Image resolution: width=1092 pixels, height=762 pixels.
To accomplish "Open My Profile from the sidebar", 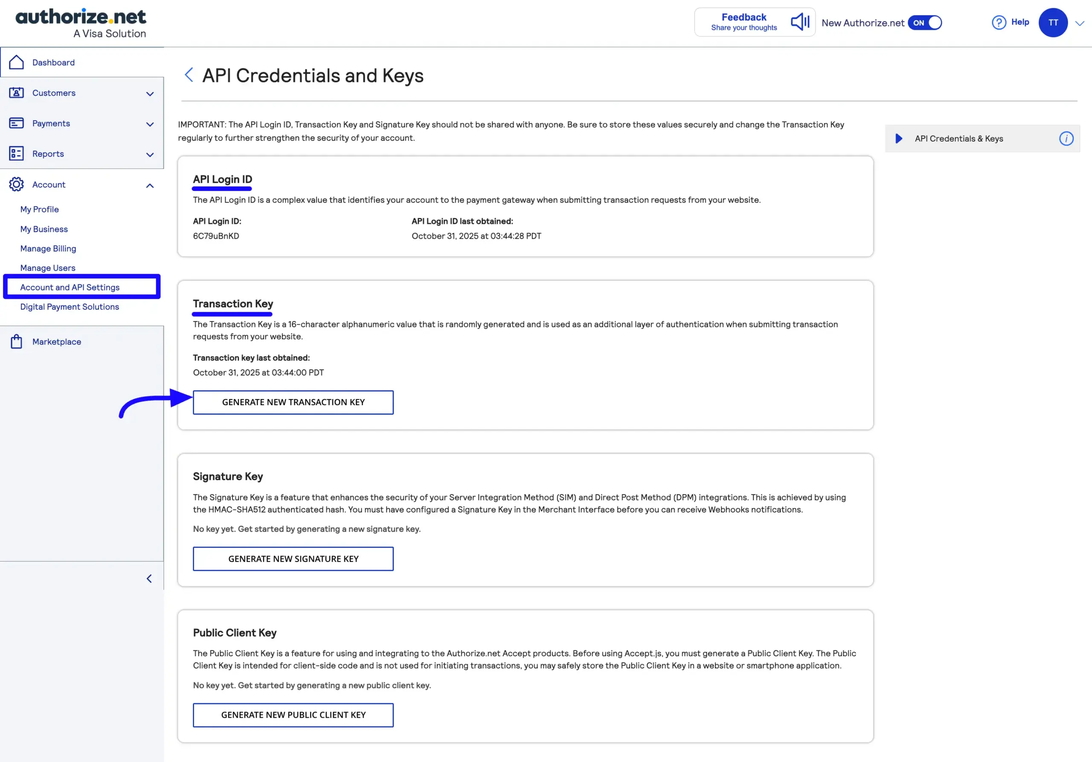I will (x=40, y=209).
